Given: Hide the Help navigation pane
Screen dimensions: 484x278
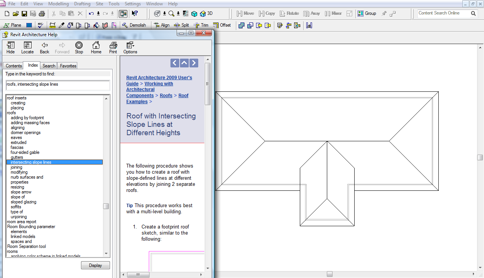Looking at the screenshot, I should [11, 48].
